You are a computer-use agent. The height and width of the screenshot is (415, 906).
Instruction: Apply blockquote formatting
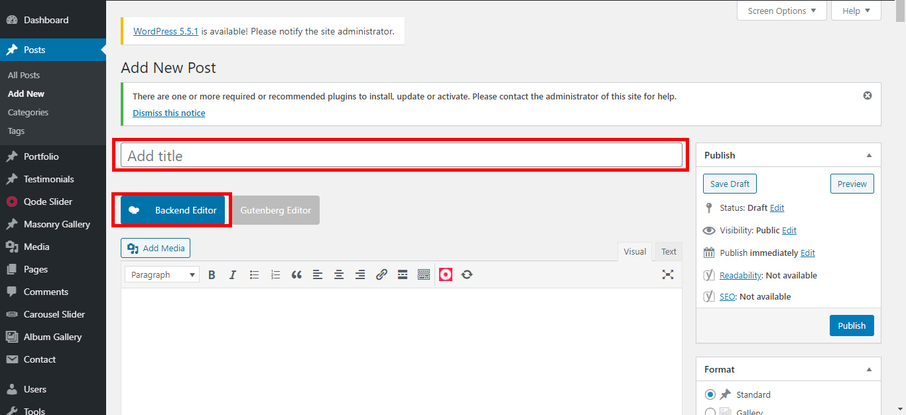pyautogui.click(x=296, y=274)
